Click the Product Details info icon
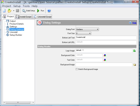Image resolution: width=140 pixels, height=106 pixels. click(x=8, y=24)
